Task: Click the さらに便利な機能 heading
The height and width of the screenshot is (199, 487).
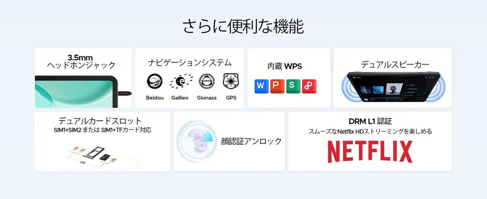Action: pos(243,26)
